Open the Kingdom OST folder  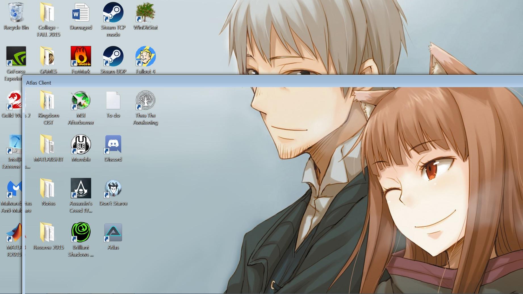point(48,101)
